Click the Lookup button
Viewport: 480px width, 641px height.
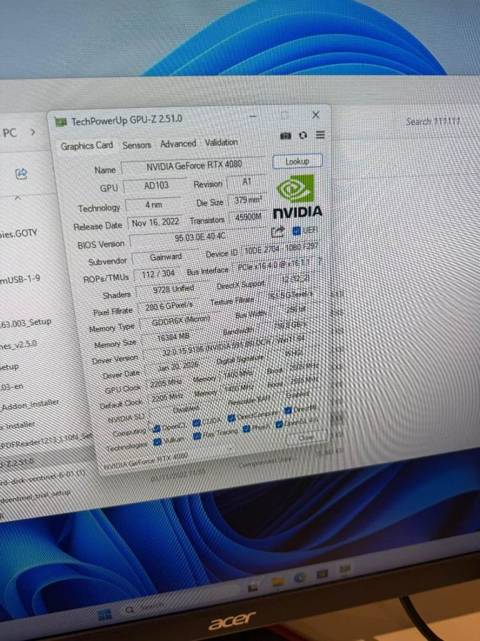tap(297, 162)
